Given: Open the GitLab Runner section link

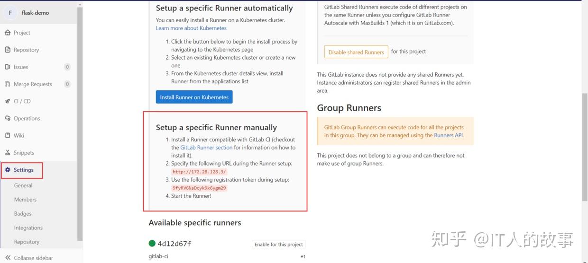Looking at the screenshot, I should tap(206, 148).
